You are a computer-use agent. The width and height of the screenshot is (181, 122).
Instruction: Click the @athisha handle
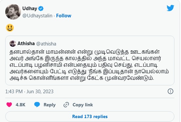coord(46,44)
